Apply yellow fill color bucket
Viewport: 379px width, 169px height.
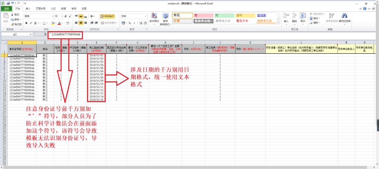53,23
